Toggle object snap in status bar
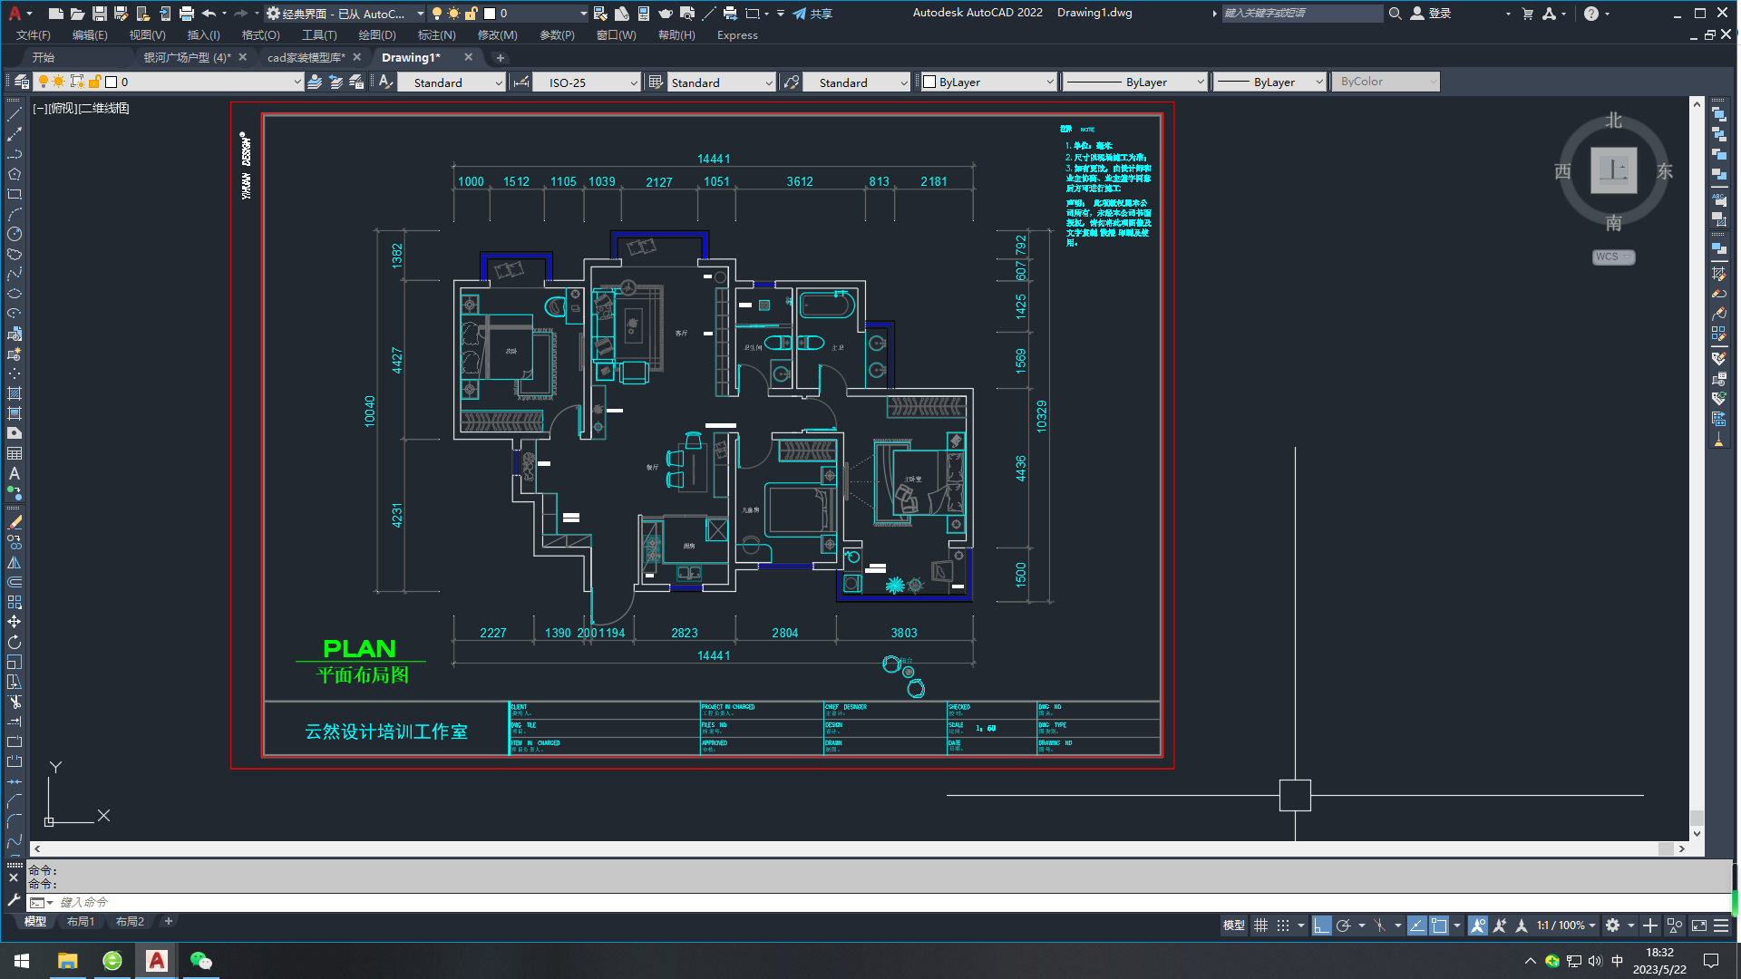Viewport: 1741px width, 979px height. (x=1439, y=926)
